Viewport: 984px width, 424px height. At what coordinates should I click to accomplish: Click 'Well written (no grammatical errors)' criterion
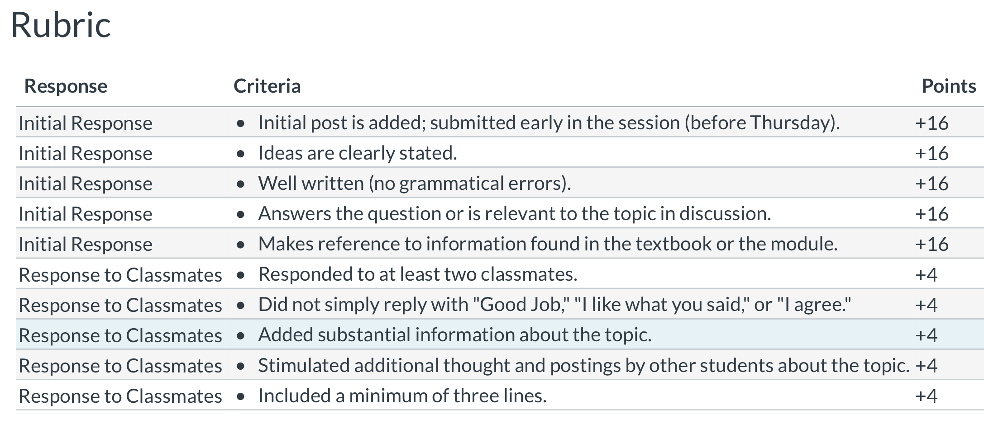(415, 184)
